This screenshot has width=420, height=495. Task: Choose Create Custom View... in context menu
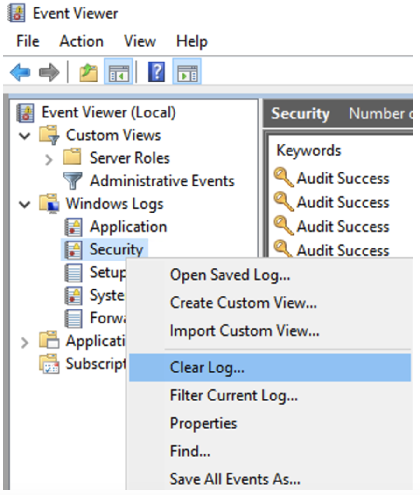[270, 303]
